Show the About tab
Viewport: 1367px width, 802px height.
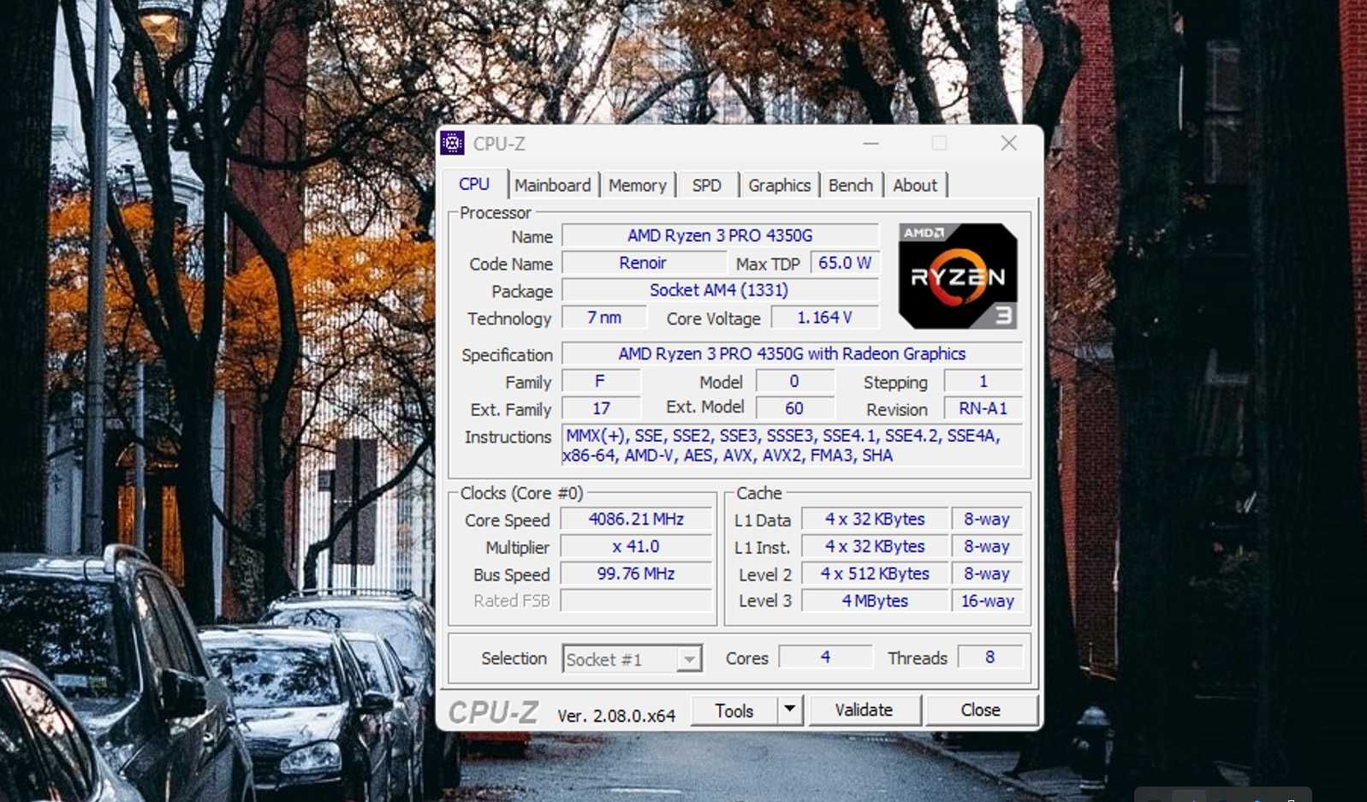pos(915,185)
